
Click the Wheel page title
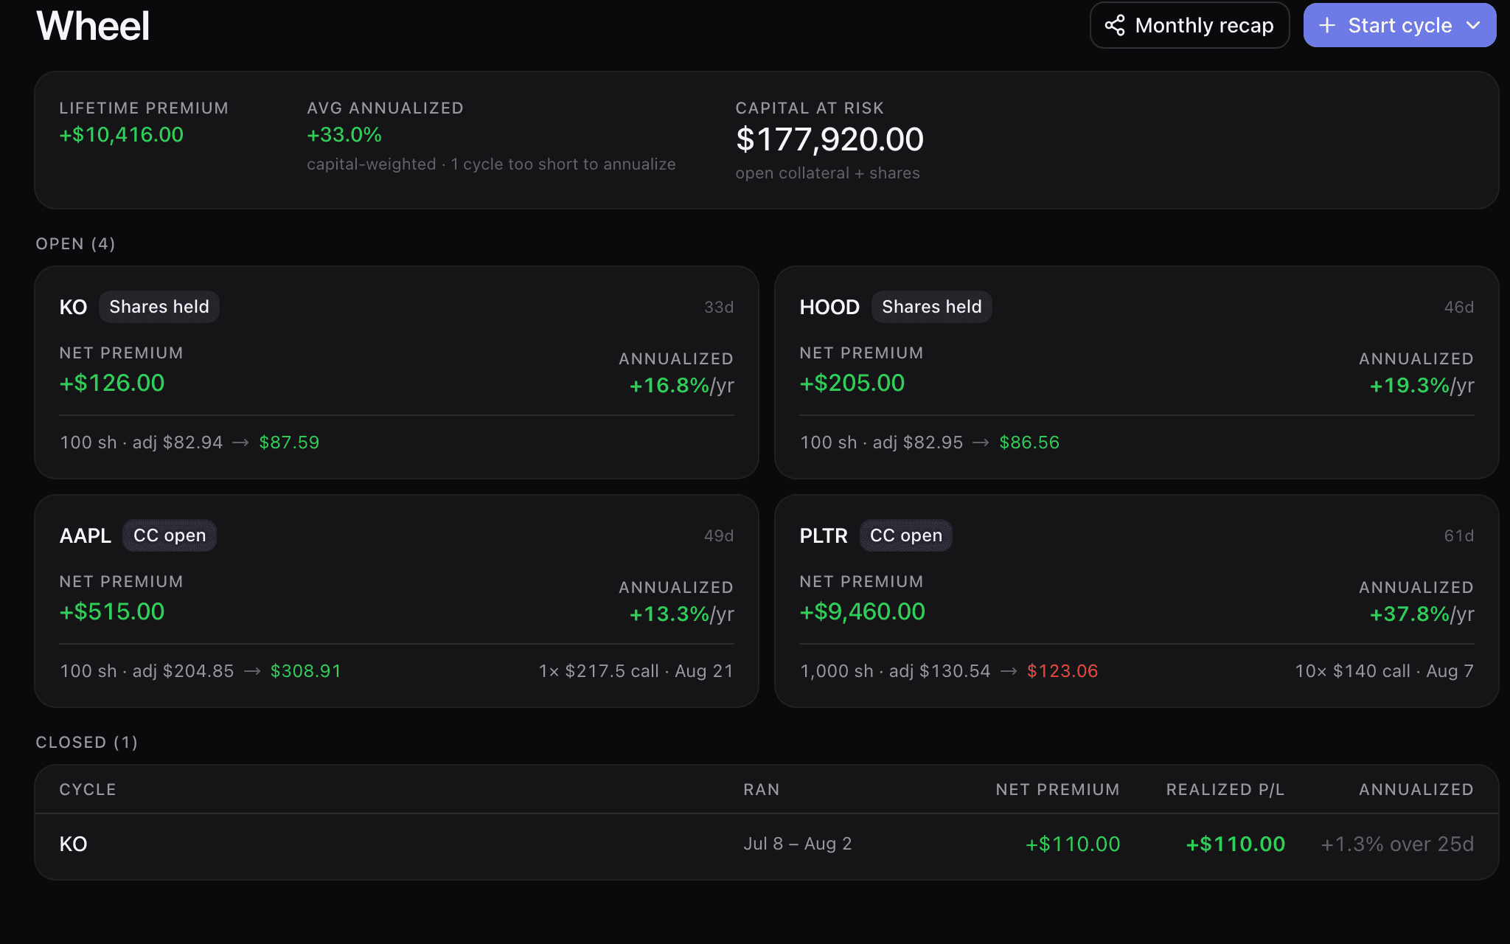(x=93, y=26)
